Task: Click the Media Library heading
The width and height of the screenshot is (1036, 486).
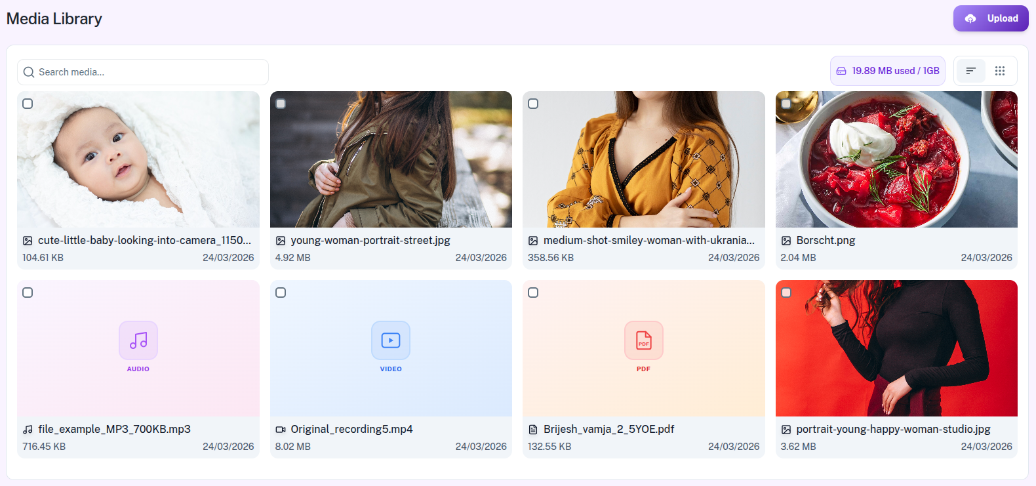Action: tap(54, 18)
